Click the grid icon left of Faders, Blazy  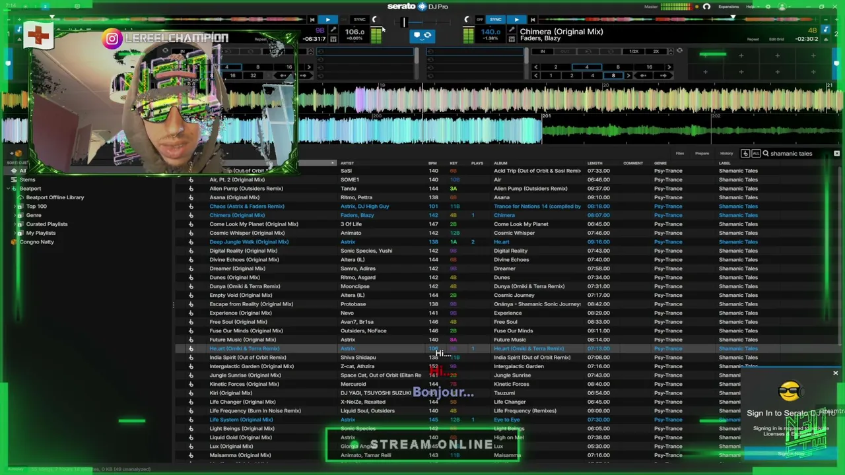(511, 39)
